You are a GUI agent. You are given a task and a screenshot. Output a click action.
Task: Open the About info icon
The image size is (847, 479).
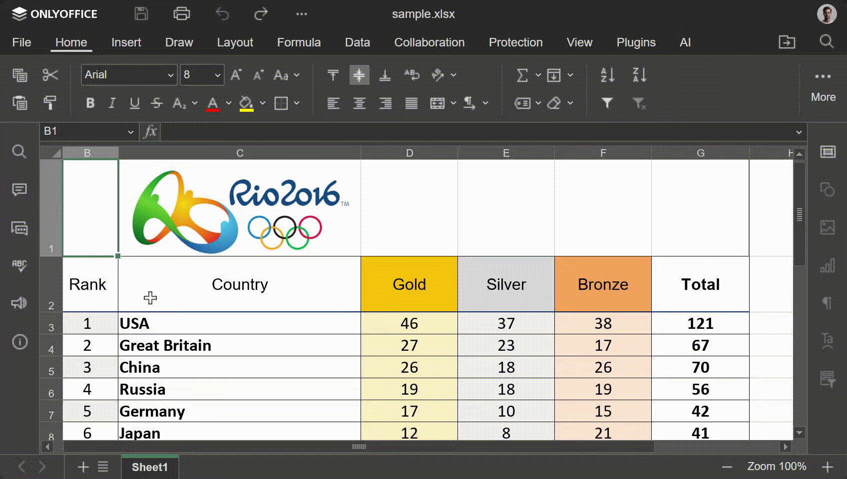point(19,342)
